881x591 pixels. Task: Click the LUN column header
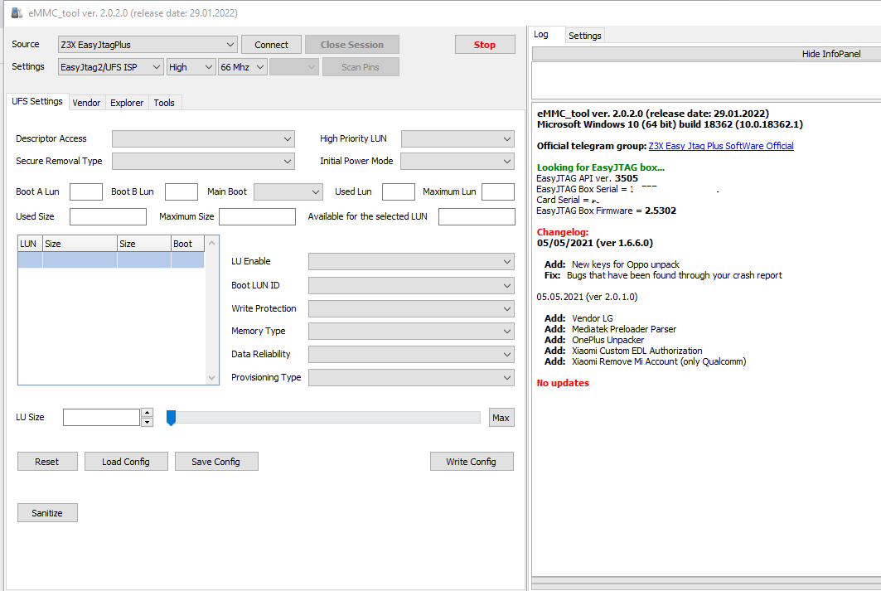tap(30, 244)
